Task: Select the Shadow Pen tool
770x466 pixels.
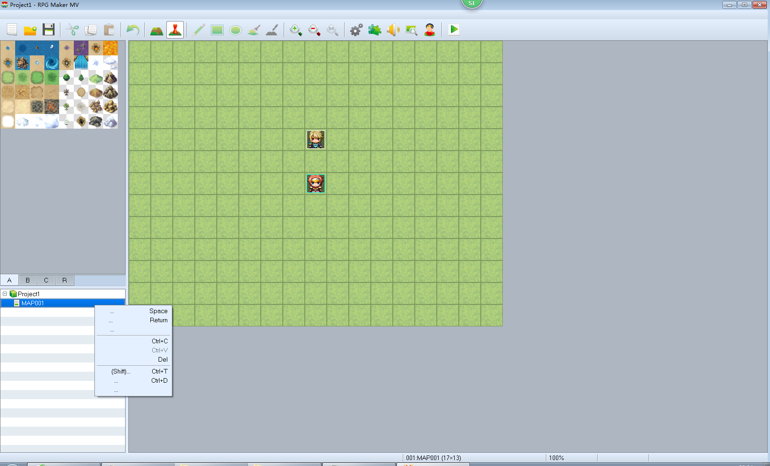Action: tap(272, 30)
